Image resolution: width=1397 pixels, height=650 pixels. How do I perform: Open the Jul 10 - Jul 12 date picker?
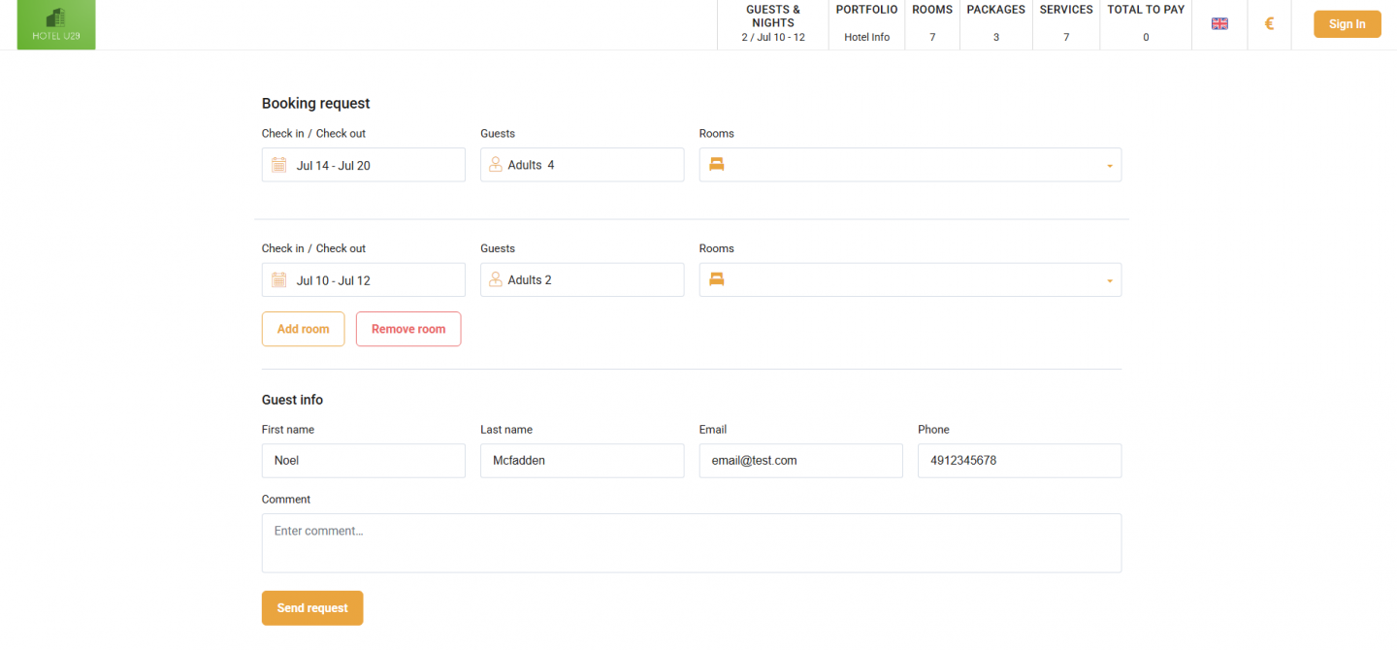pyautogui.click(x=364, y=280)
